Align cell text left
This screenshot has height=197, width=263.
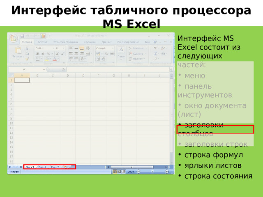[71, 53]
